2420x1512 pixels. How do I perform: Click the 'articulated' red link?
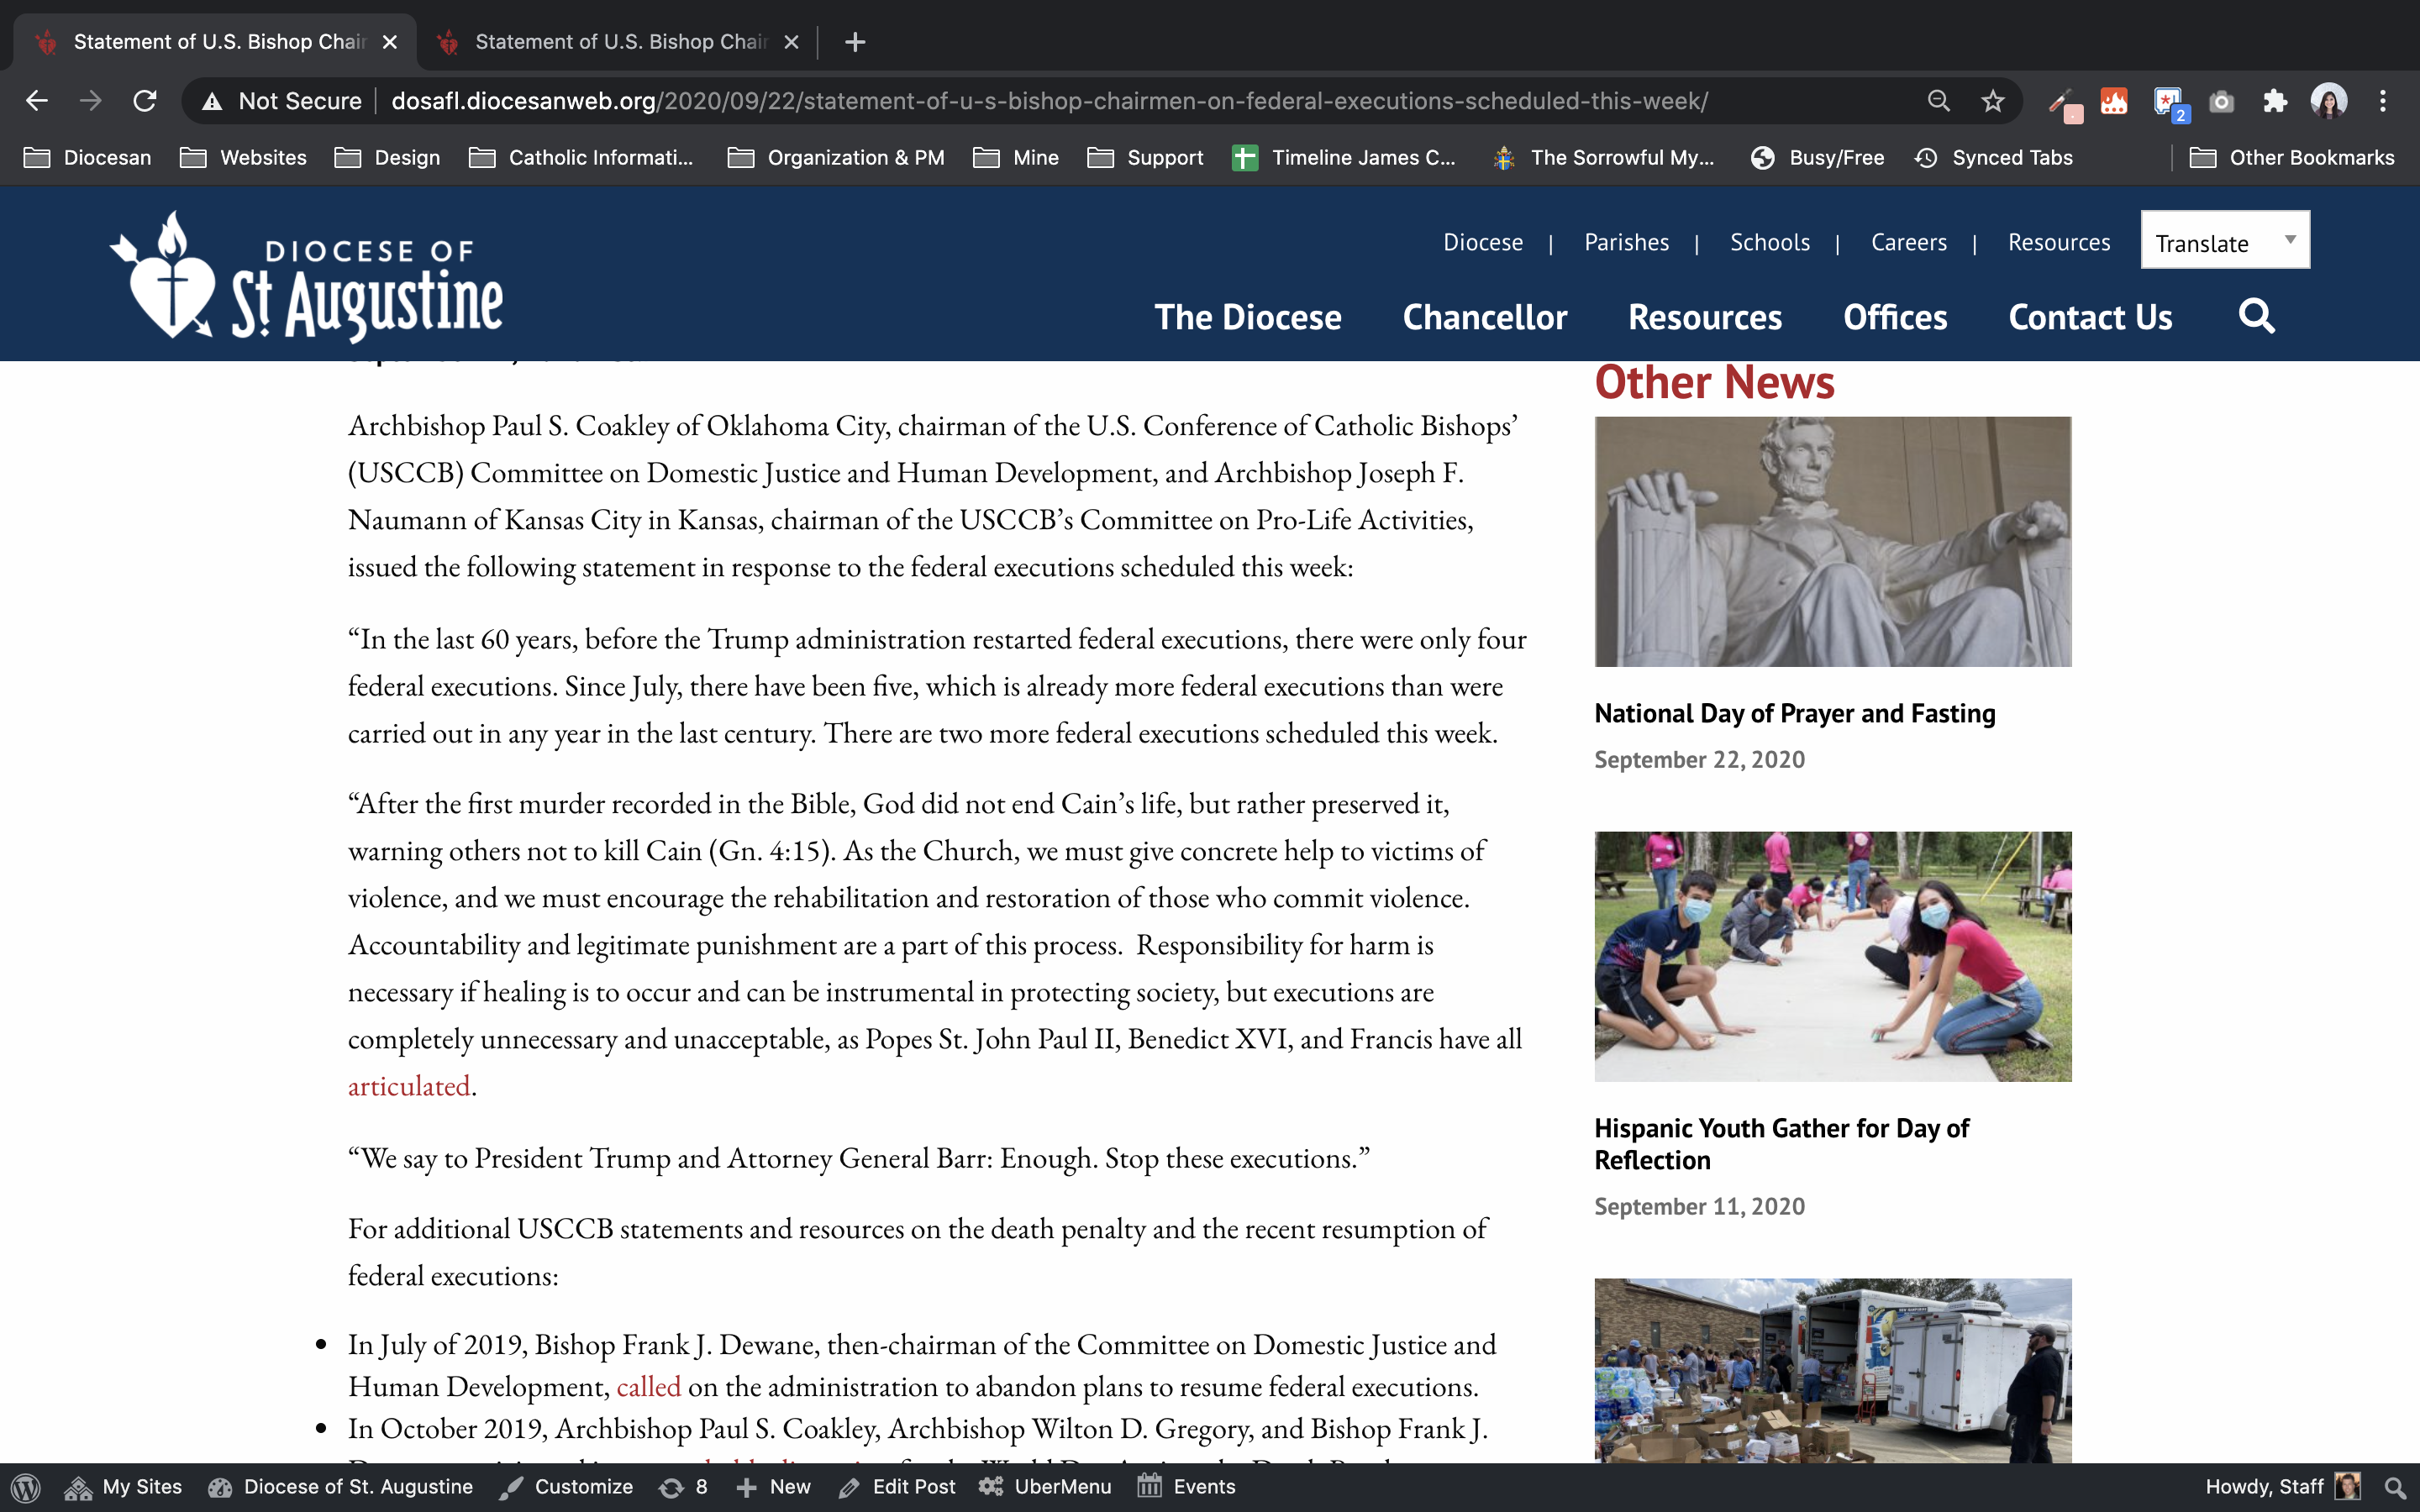pos(408,1086)
